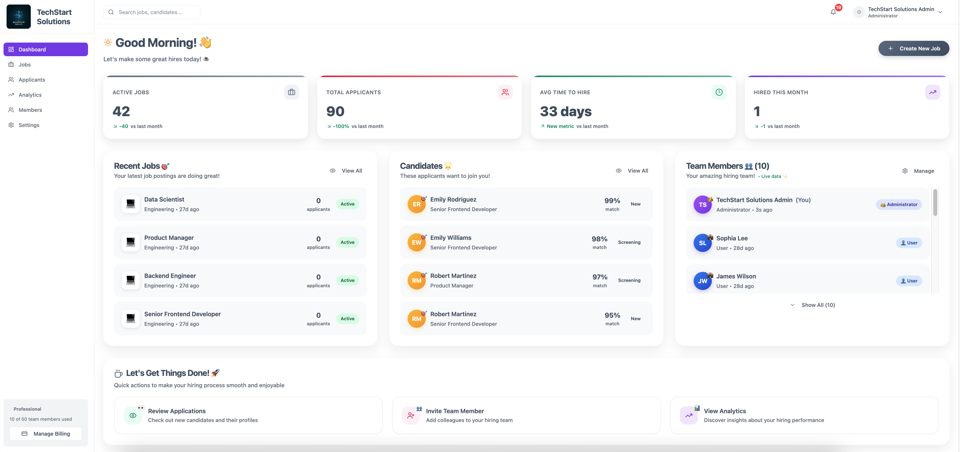Screen dimensions: 960x452
Task: Click the Manage Billing button
Action: [46, 433]
